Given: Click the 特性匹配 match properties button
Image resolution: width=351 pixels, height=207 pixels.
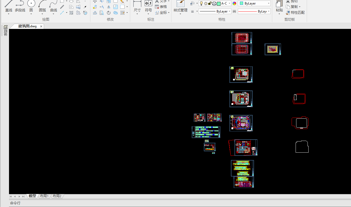Looking at the screenshot, I should pyautogui.click(x=295, y=12).
